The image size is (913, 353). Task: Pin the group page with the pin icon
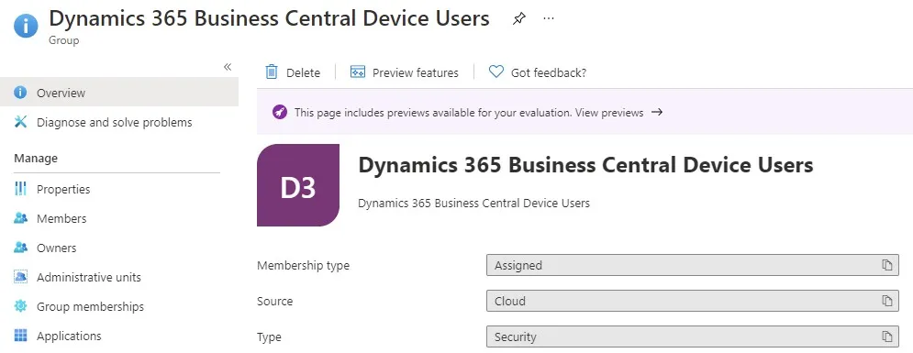coord(518,19)
